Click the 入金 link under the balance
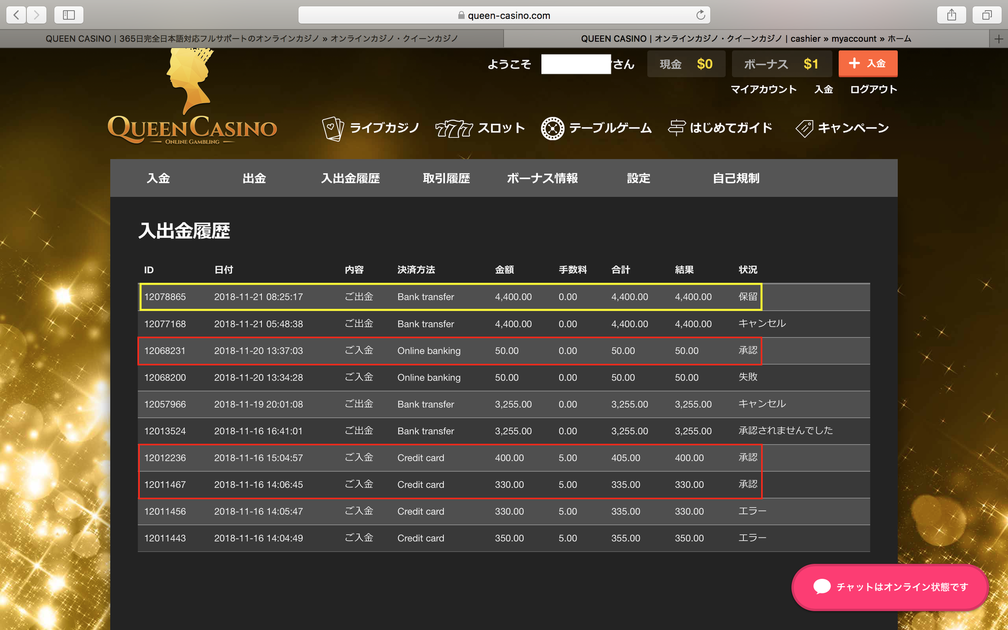Screen dimensions: 1008x630 point(823,89)
